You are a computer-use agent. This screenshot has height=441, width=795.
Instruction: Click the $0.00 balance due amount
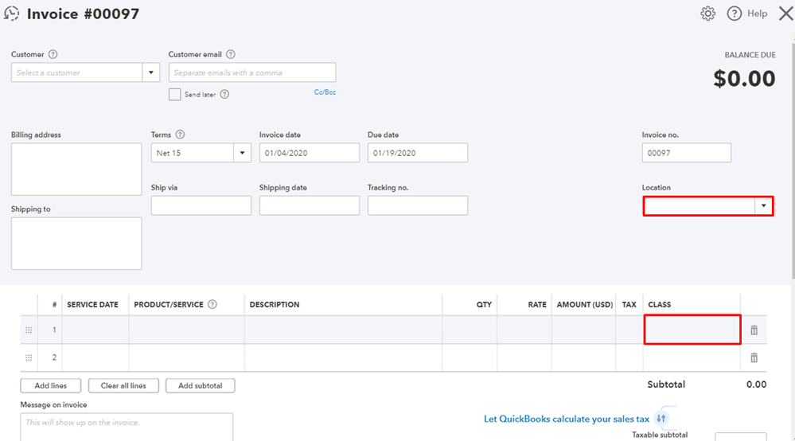tap(744, 78)
